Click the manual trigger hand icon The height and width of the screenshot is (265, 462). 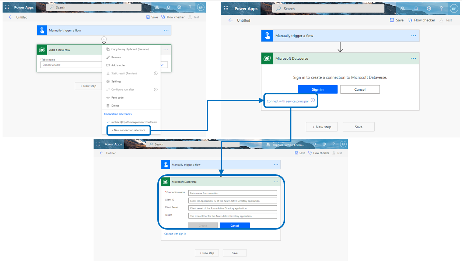point(42,30)
